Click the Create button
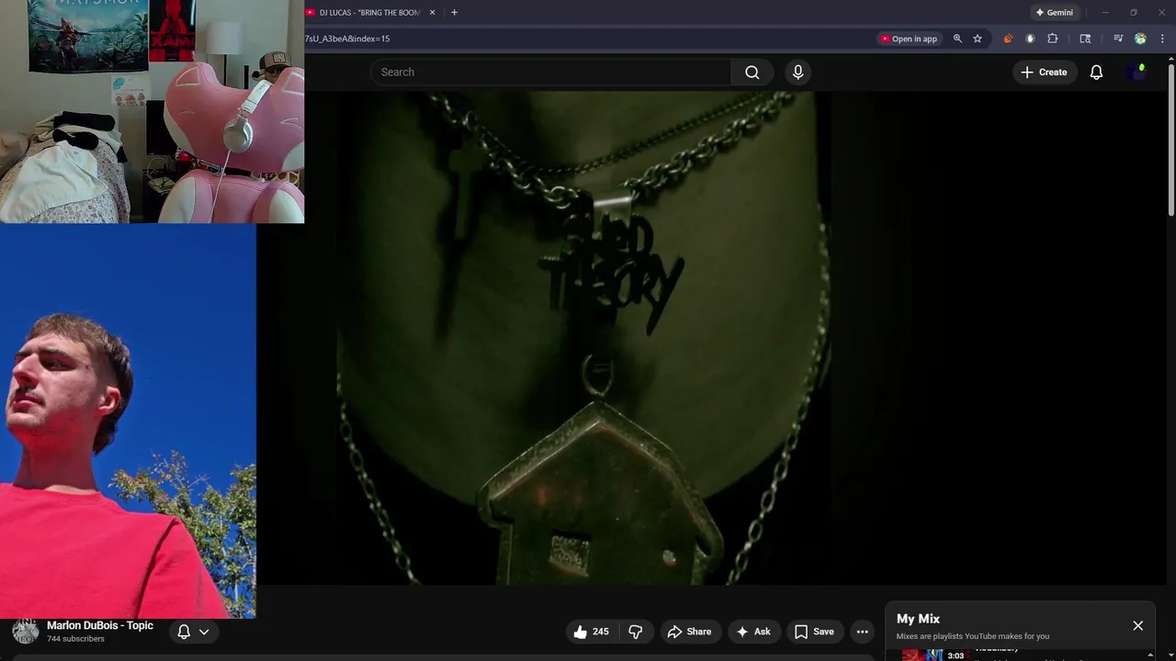The width and height of the screenshot is (1176, 661). [x=1044, y=73]
